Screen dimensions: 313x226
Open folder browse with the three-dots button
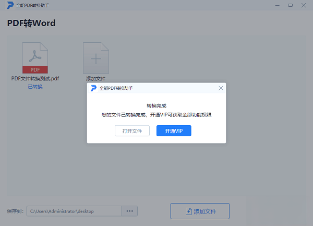129,211
